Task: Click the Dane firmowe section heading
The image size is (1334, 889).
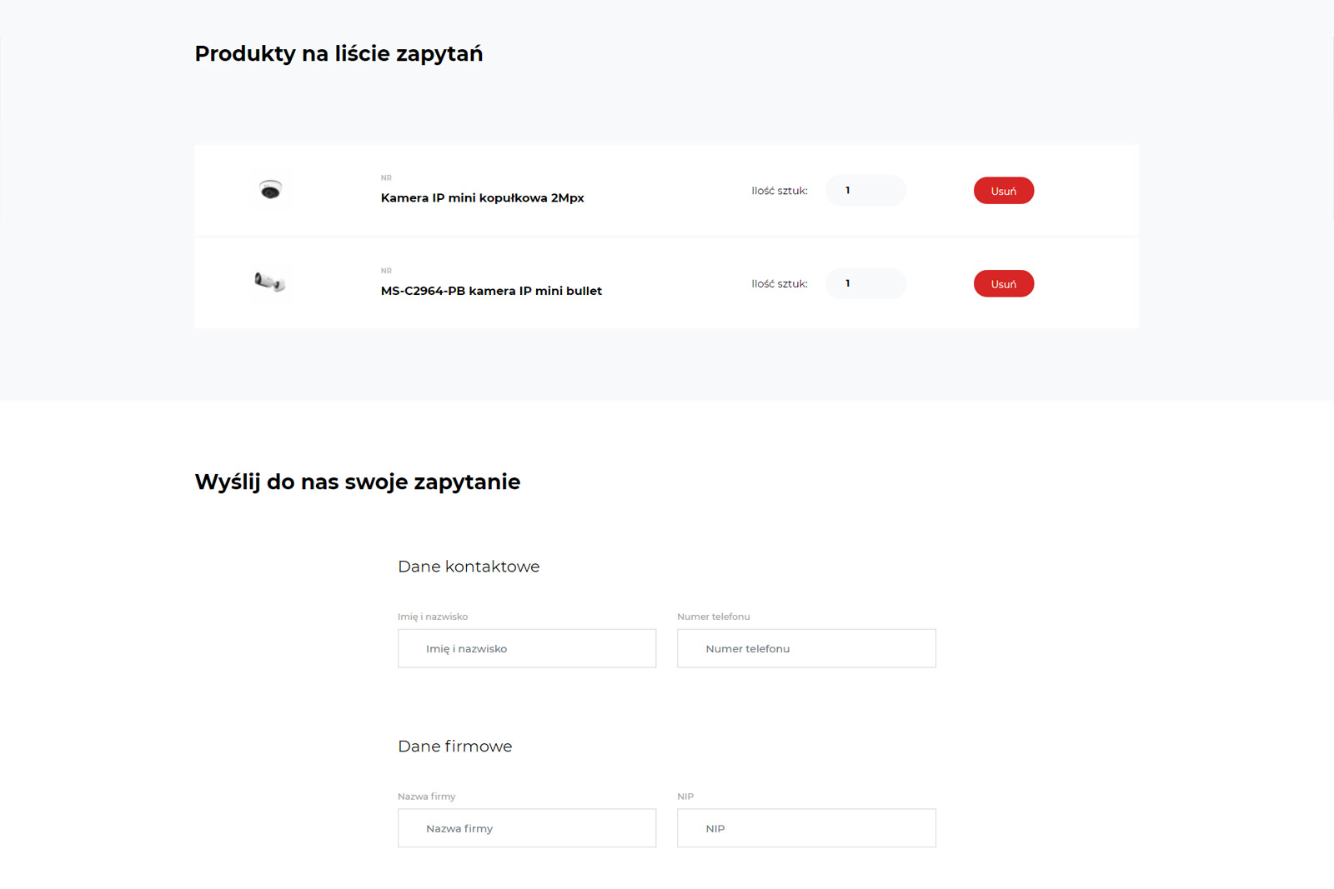Action: click(455, 747)
